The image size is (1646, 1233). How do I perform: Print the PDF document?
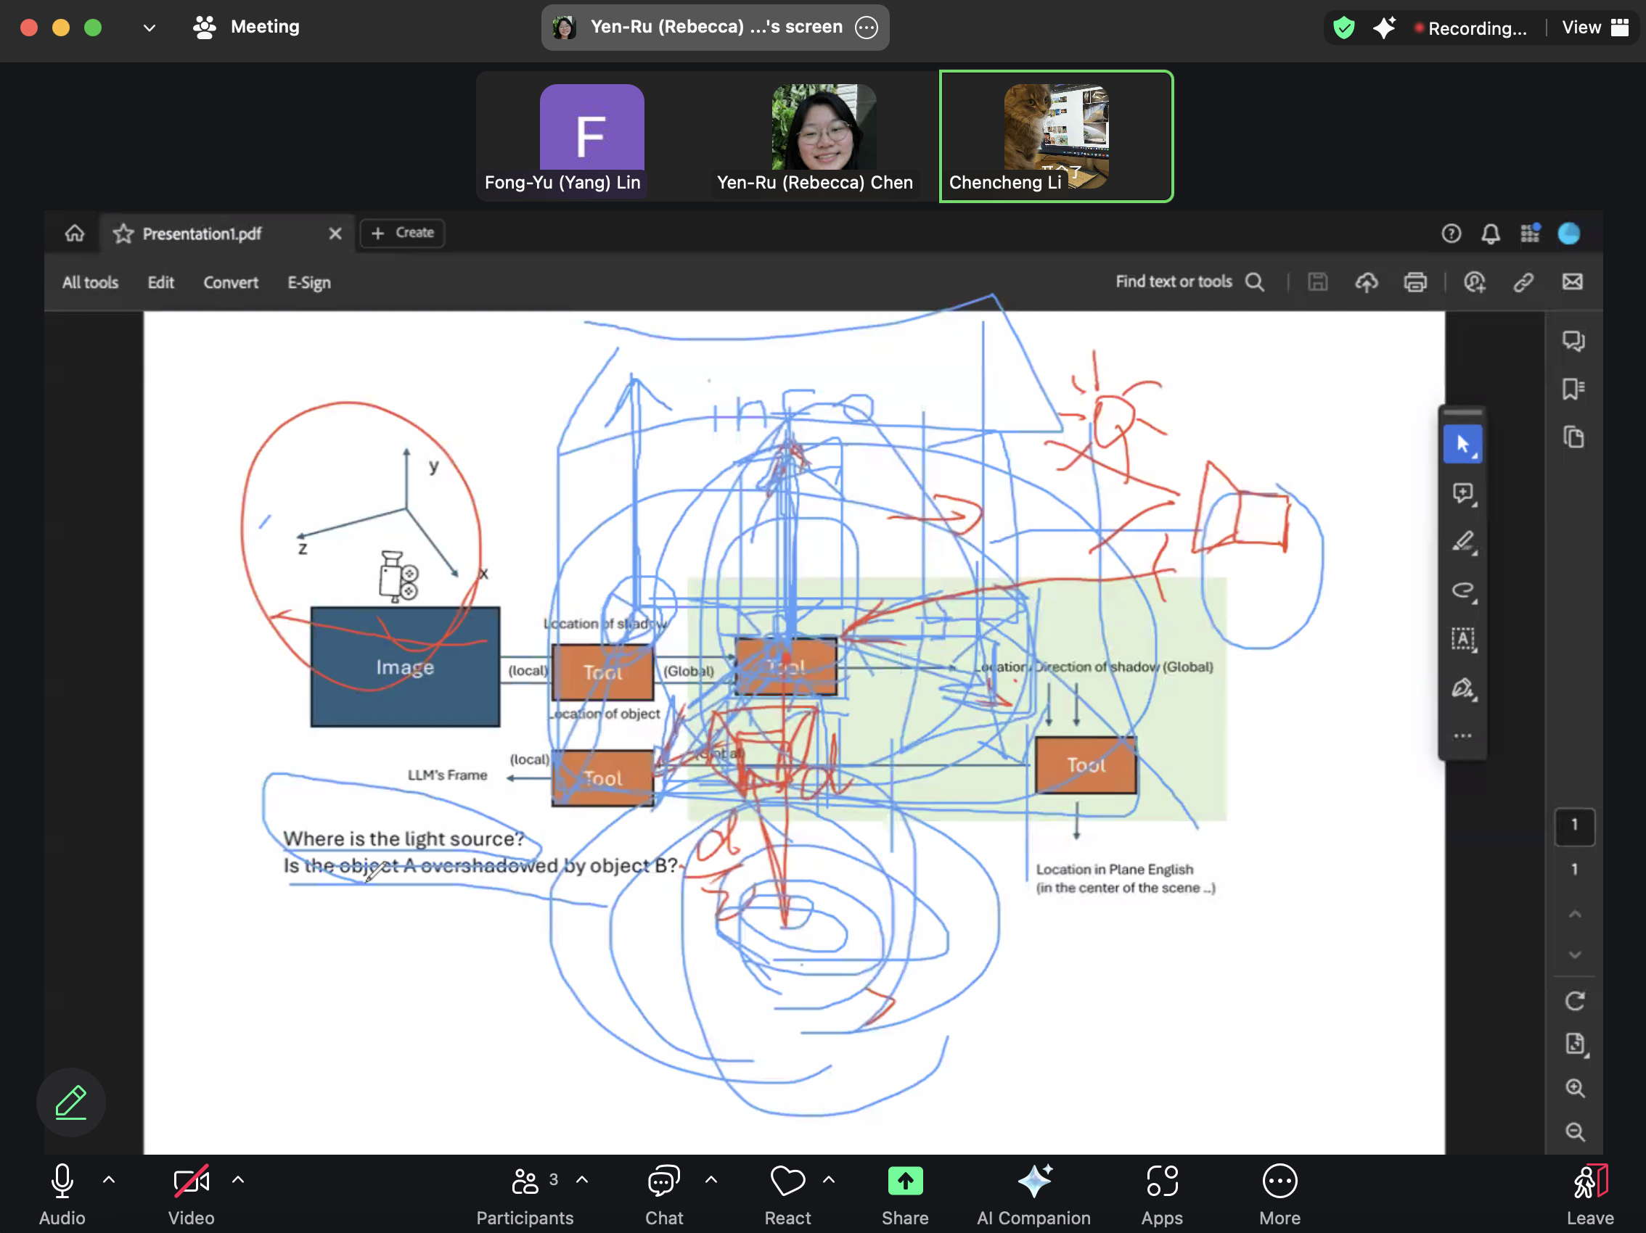pyautogui.click(x=1414, y=282)
